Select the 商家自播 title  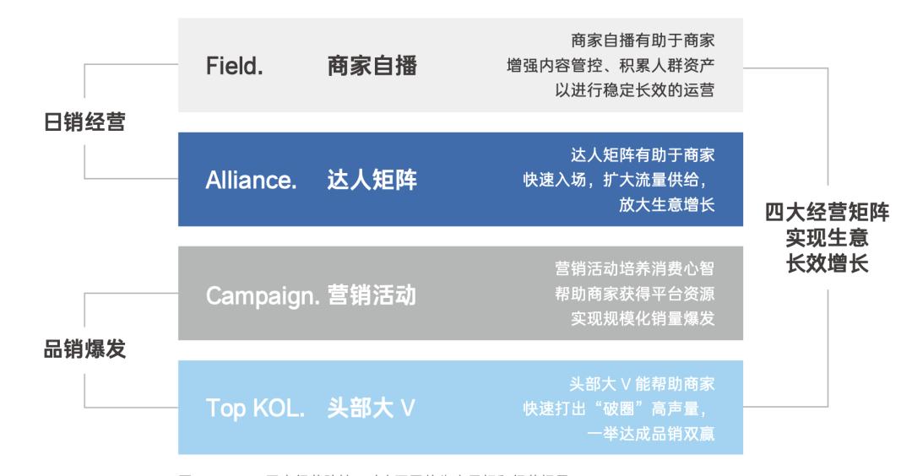click(x=372, y=66)
